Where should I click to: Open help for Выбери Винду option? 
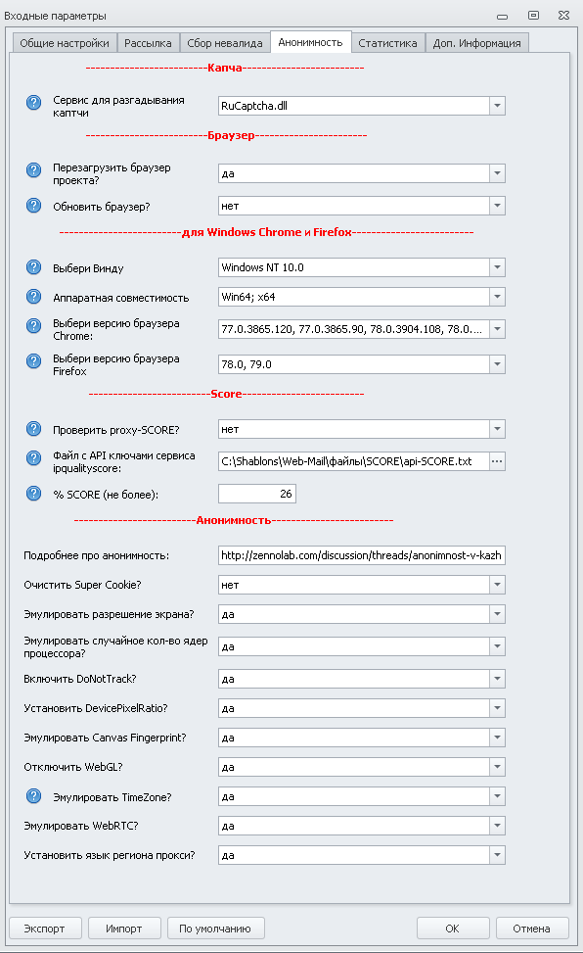click(34, 266)
